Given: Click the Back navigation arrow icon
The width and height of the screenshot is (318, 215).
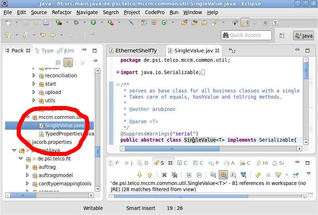Looking at the screenshot, I should pyautogui.click(x=53, y=35).
